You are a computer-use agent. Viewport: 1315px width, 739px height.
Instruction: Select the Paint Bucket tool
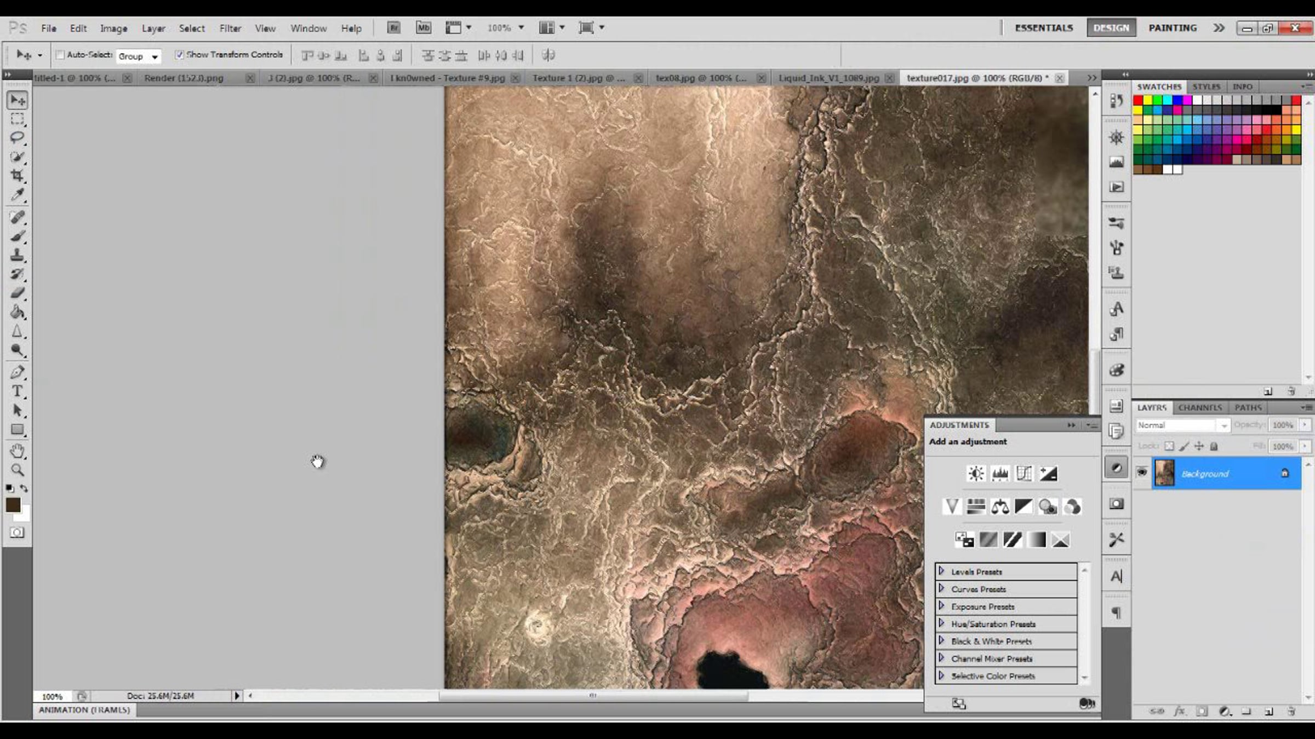click(17, 312)
